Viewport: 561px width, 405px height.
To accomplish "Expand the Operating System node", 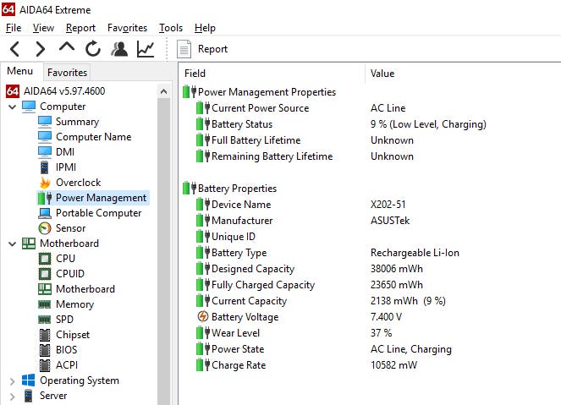I will pos(12,381).
